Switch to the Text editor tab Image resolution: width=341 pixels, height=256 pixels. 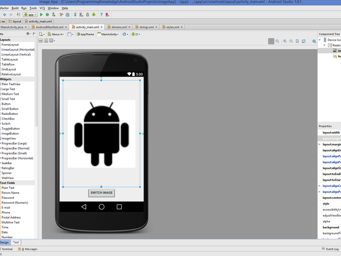point(16,242)
